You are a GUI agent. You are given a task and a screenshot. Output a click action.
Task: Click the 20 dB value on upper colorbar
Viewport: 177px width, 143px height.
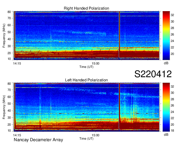[x=172, y=54]
